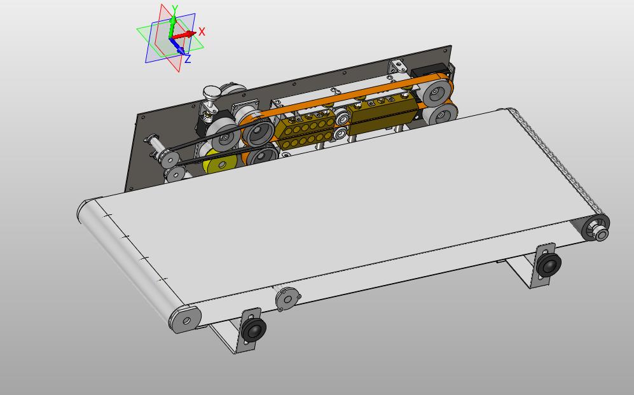Image resolution: width=634 pixels, height=395 pixels.
Task: Pick the large orange-belt pulley at far right
Action: click(436, 93)
